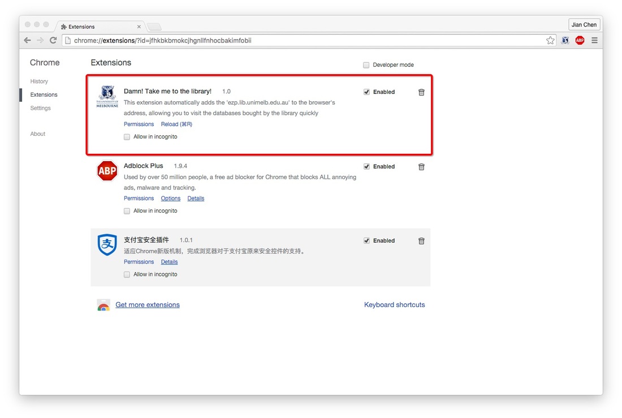
Task: Select Extensions in the sidebar
Action: pos(44,95)
